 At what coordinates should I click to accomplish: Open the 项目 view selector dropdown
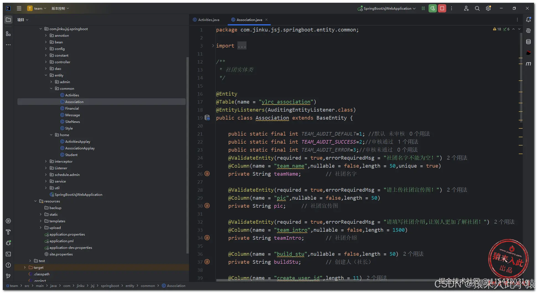[x=23, y=20]
